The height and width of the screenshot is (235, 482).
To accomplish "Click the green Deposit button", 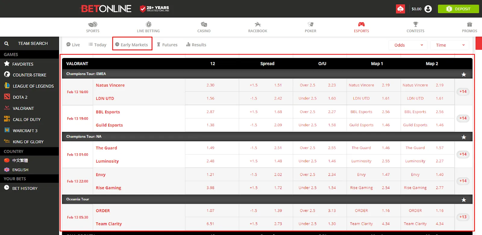I will tap(458, 9).
